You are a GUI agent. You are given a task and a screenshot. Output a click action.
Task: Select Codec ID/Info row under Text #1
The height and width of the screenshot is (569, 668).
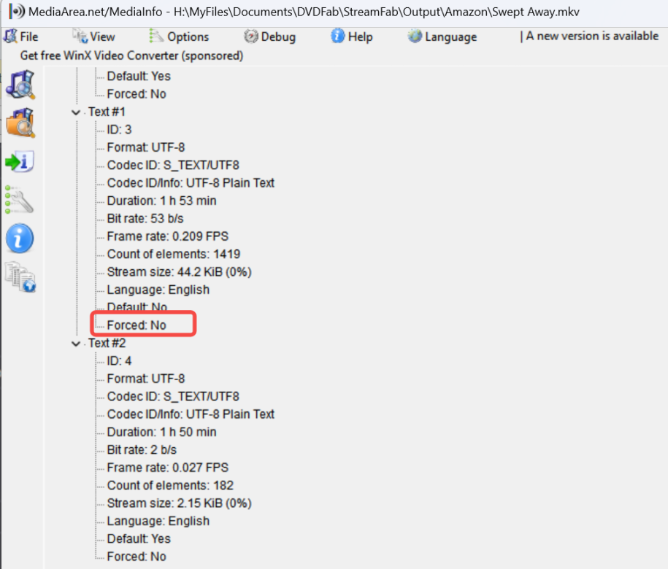pos(191,183)
